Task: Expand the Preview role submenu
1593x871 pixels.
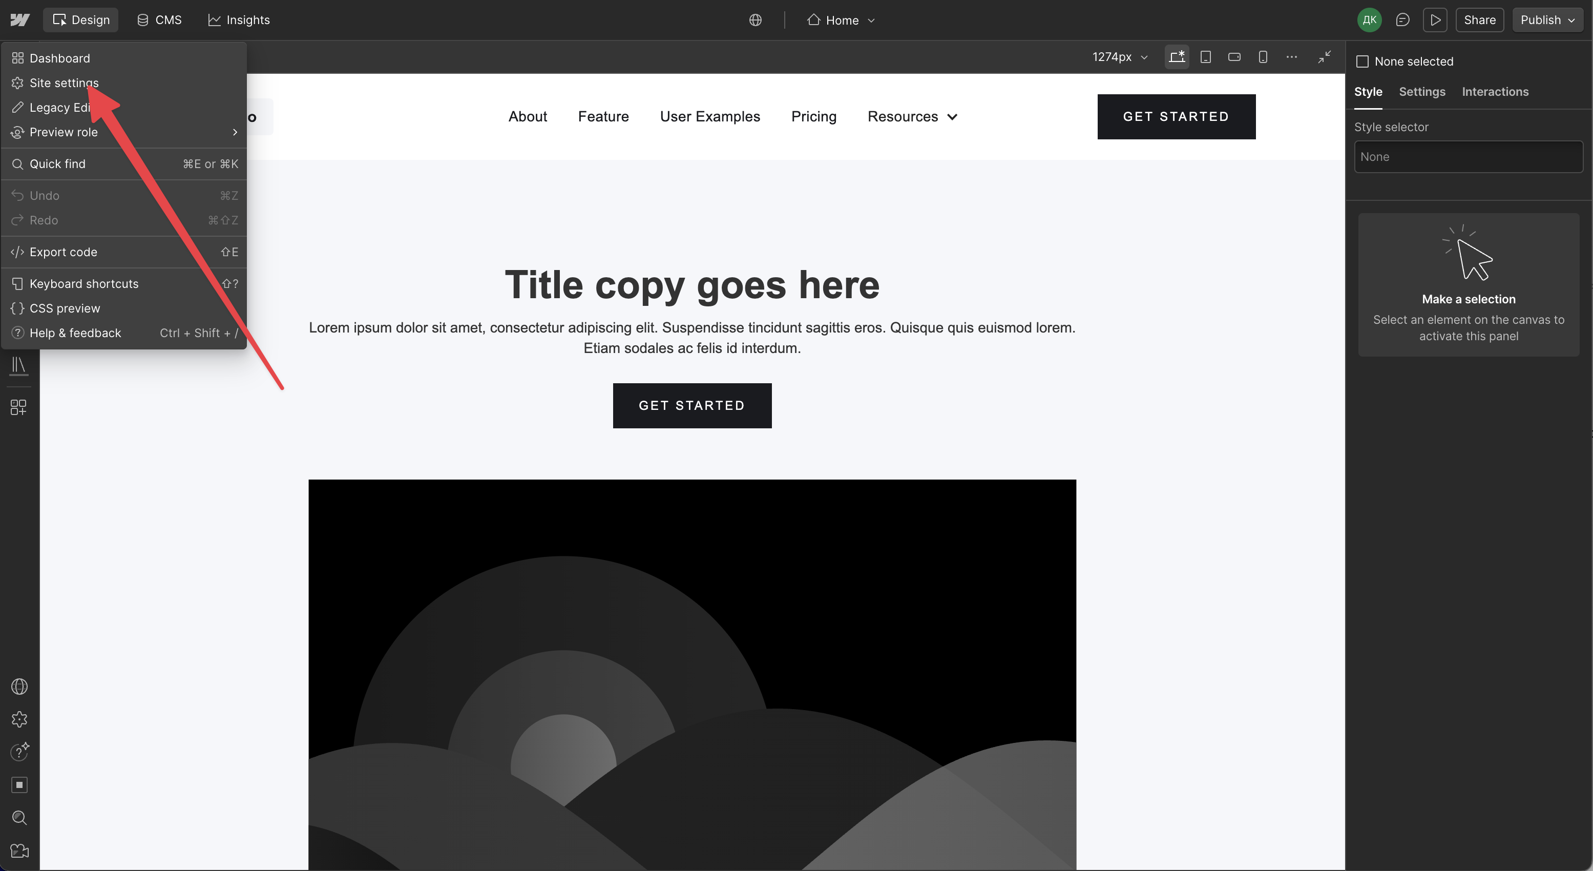Action: pyautogui.click(x=123, y=132)
